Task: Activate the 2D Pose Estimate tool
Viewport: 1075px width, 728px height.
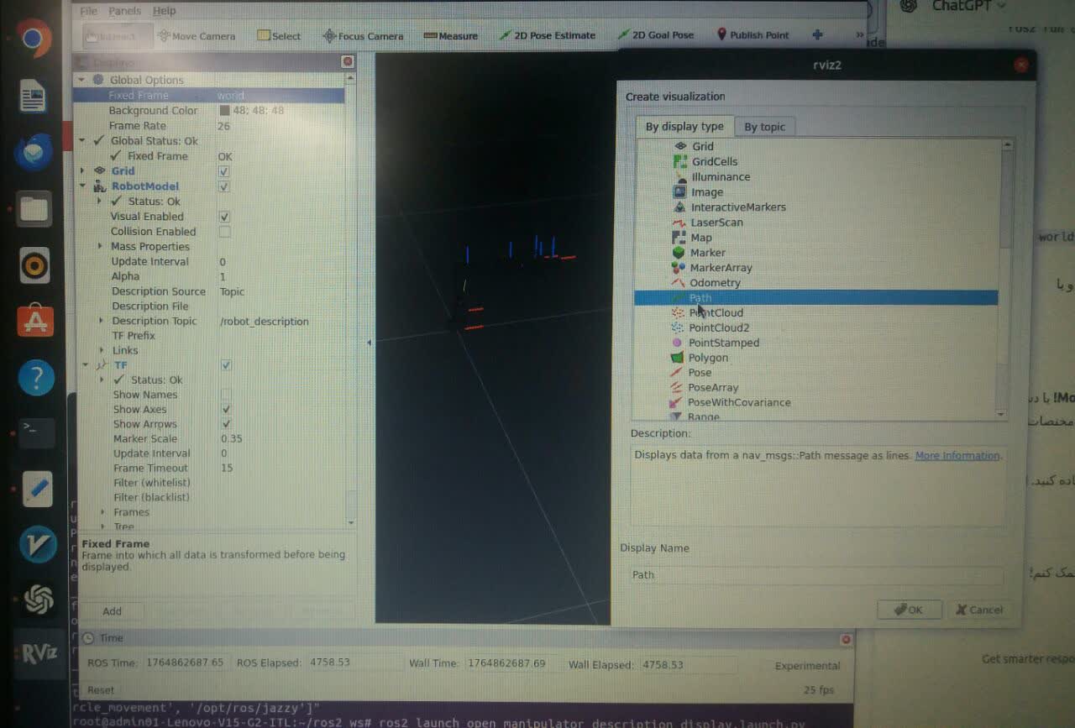Action: click(548, 35)
